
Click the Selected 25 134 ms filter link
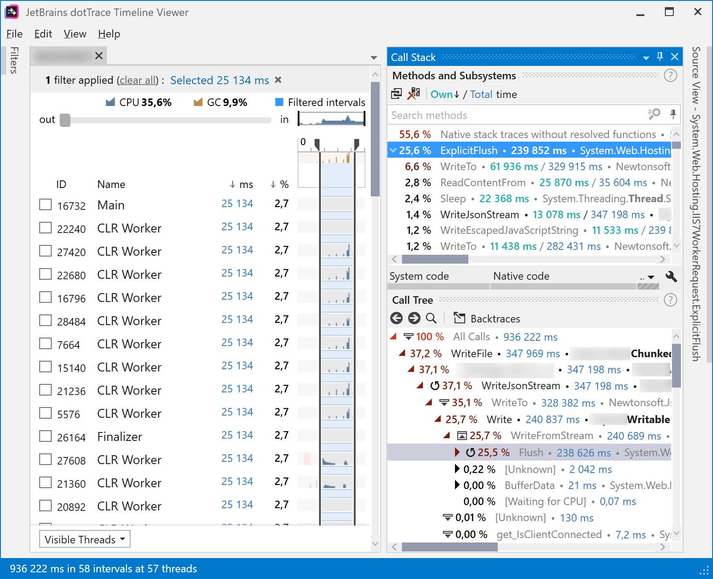[220, 80]
